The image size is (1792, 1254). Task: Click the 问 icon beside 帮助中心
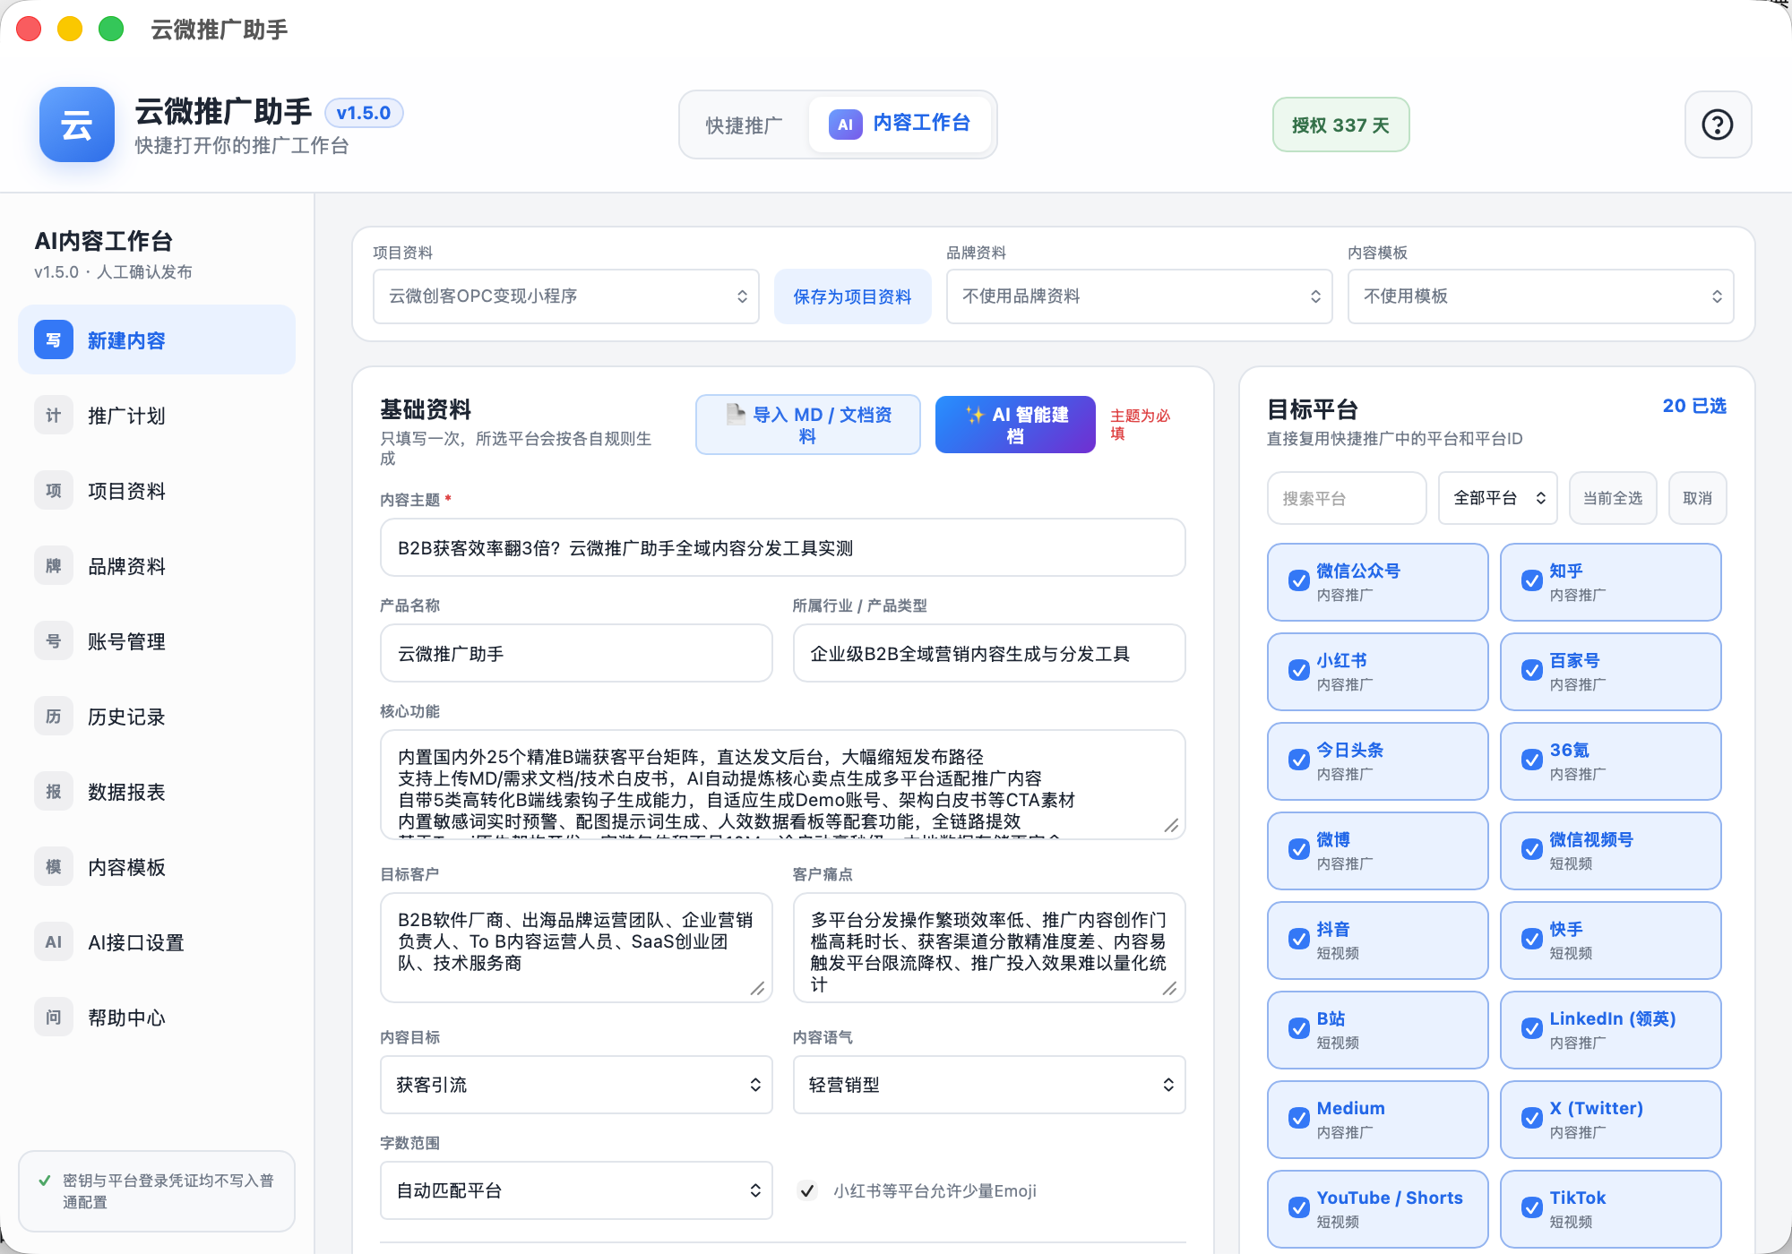(x=54, y=1018)
